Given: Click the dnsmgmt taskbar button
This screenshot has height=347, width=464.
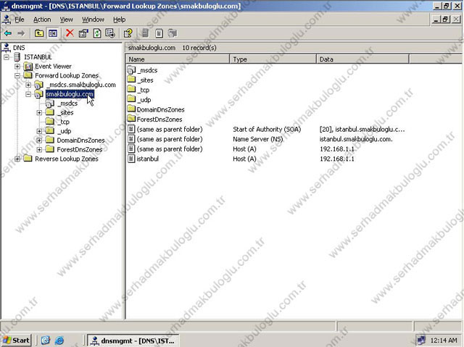Looking at the screenshot, I should (x=133, y=340).
